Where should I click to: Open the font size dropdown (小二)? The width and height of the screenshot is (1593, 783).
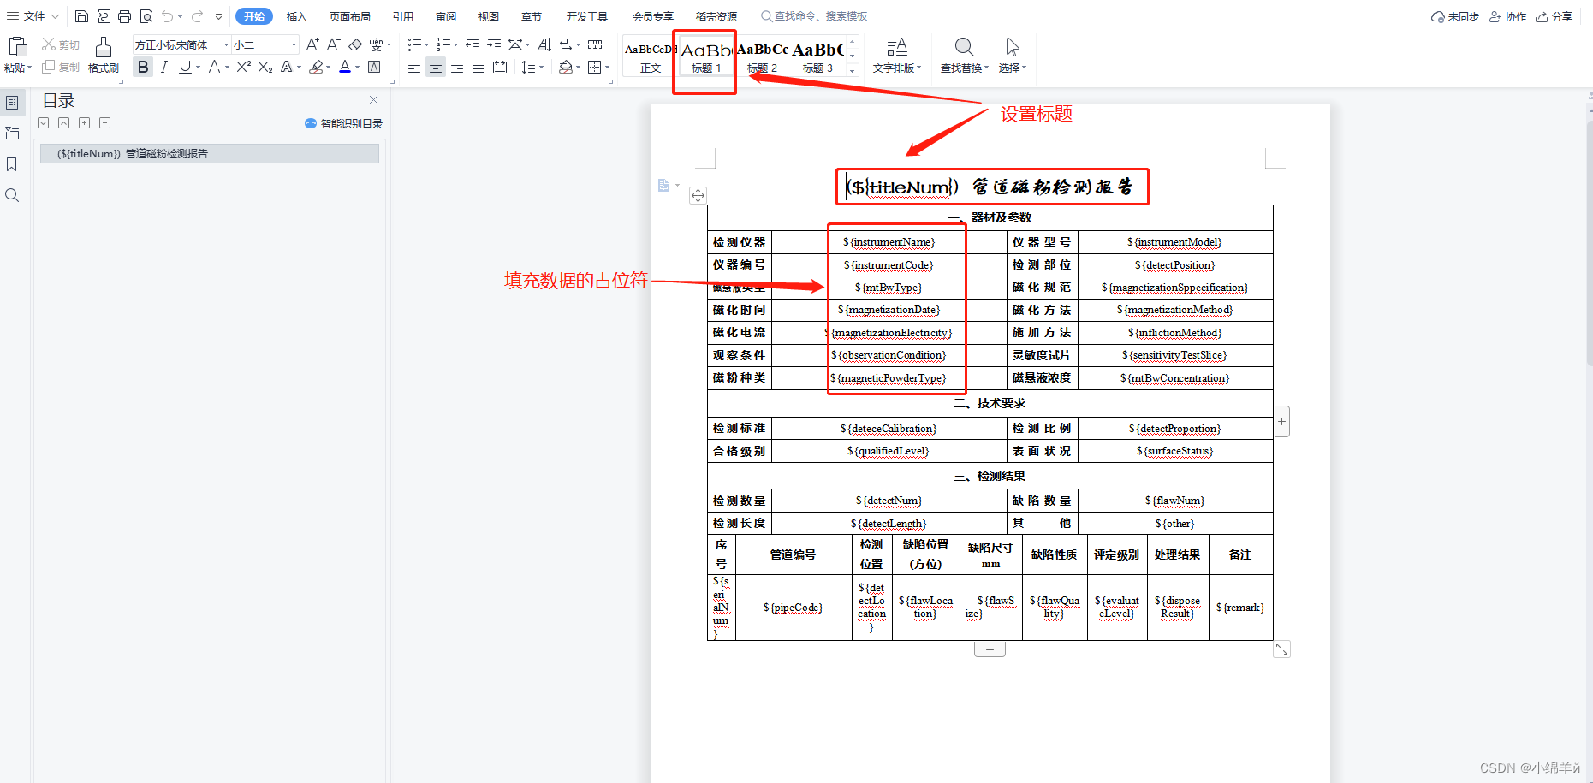pos(294,44)
